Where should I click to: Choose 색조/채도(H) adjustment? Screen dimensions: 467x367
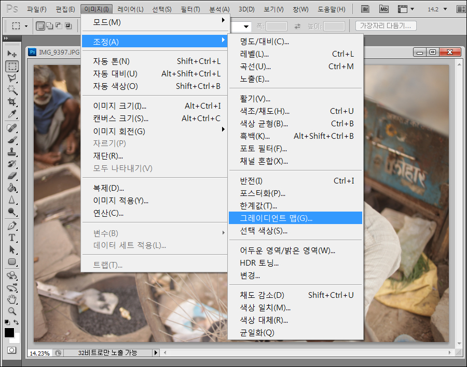[x=295, y=111]
